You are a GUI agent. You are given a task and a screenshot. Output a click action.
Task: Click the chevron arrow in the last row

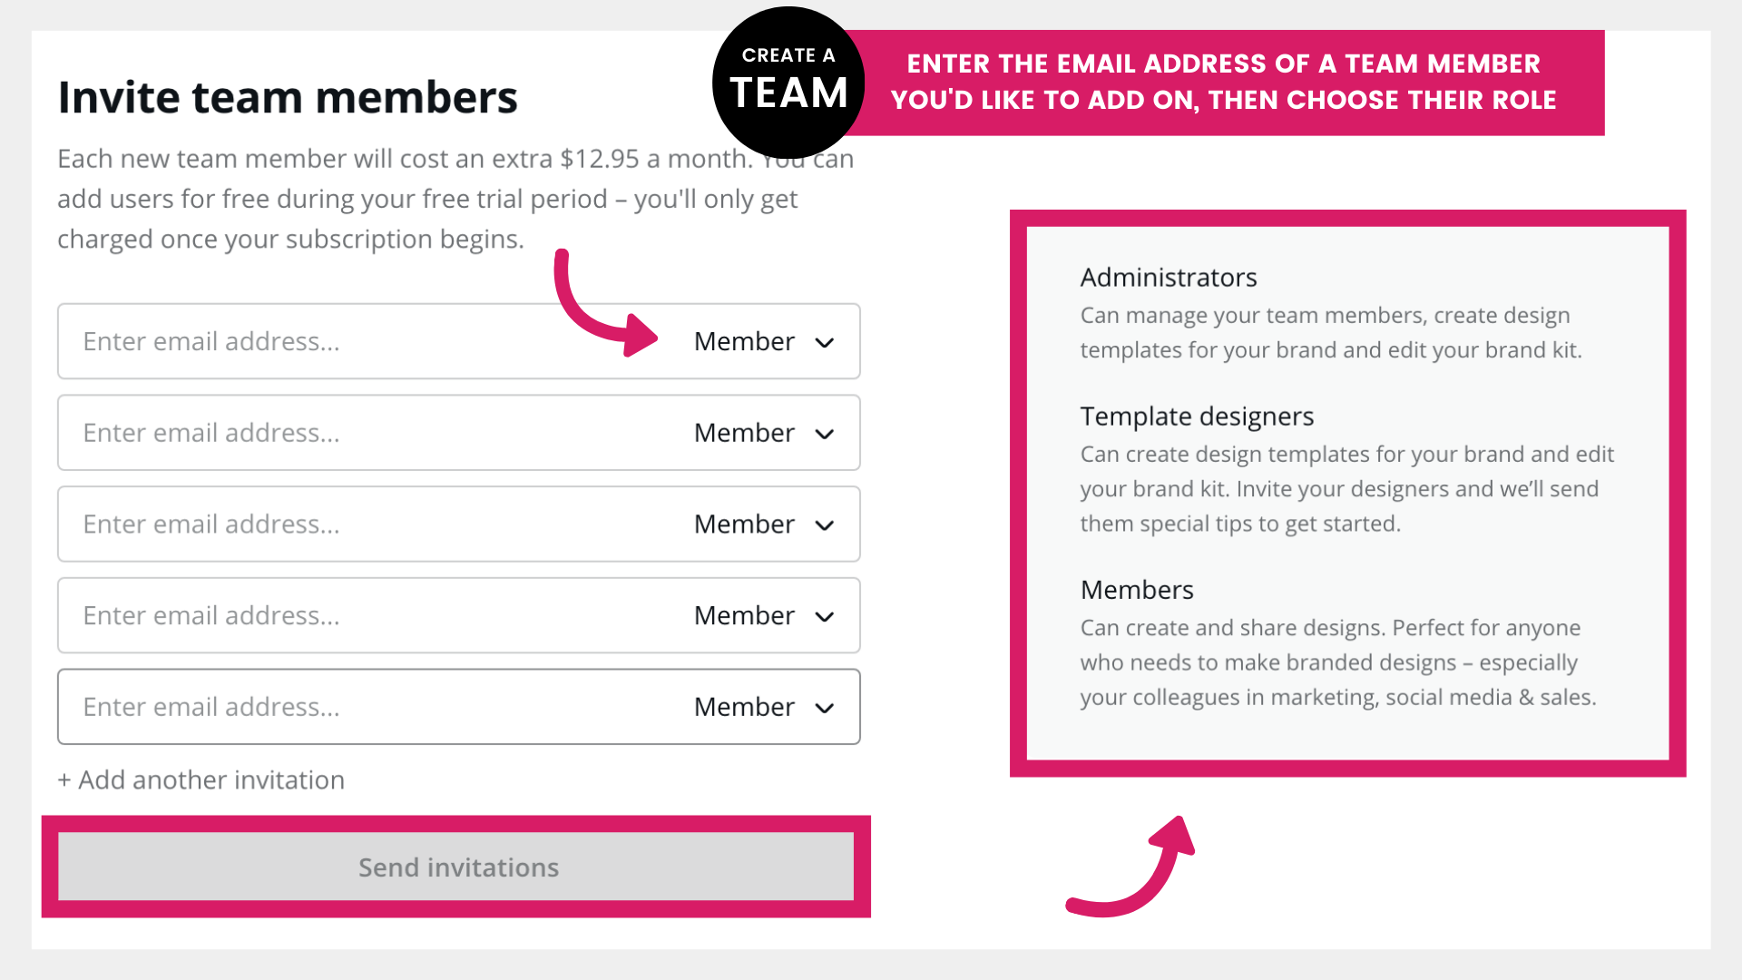pos(824,709)
